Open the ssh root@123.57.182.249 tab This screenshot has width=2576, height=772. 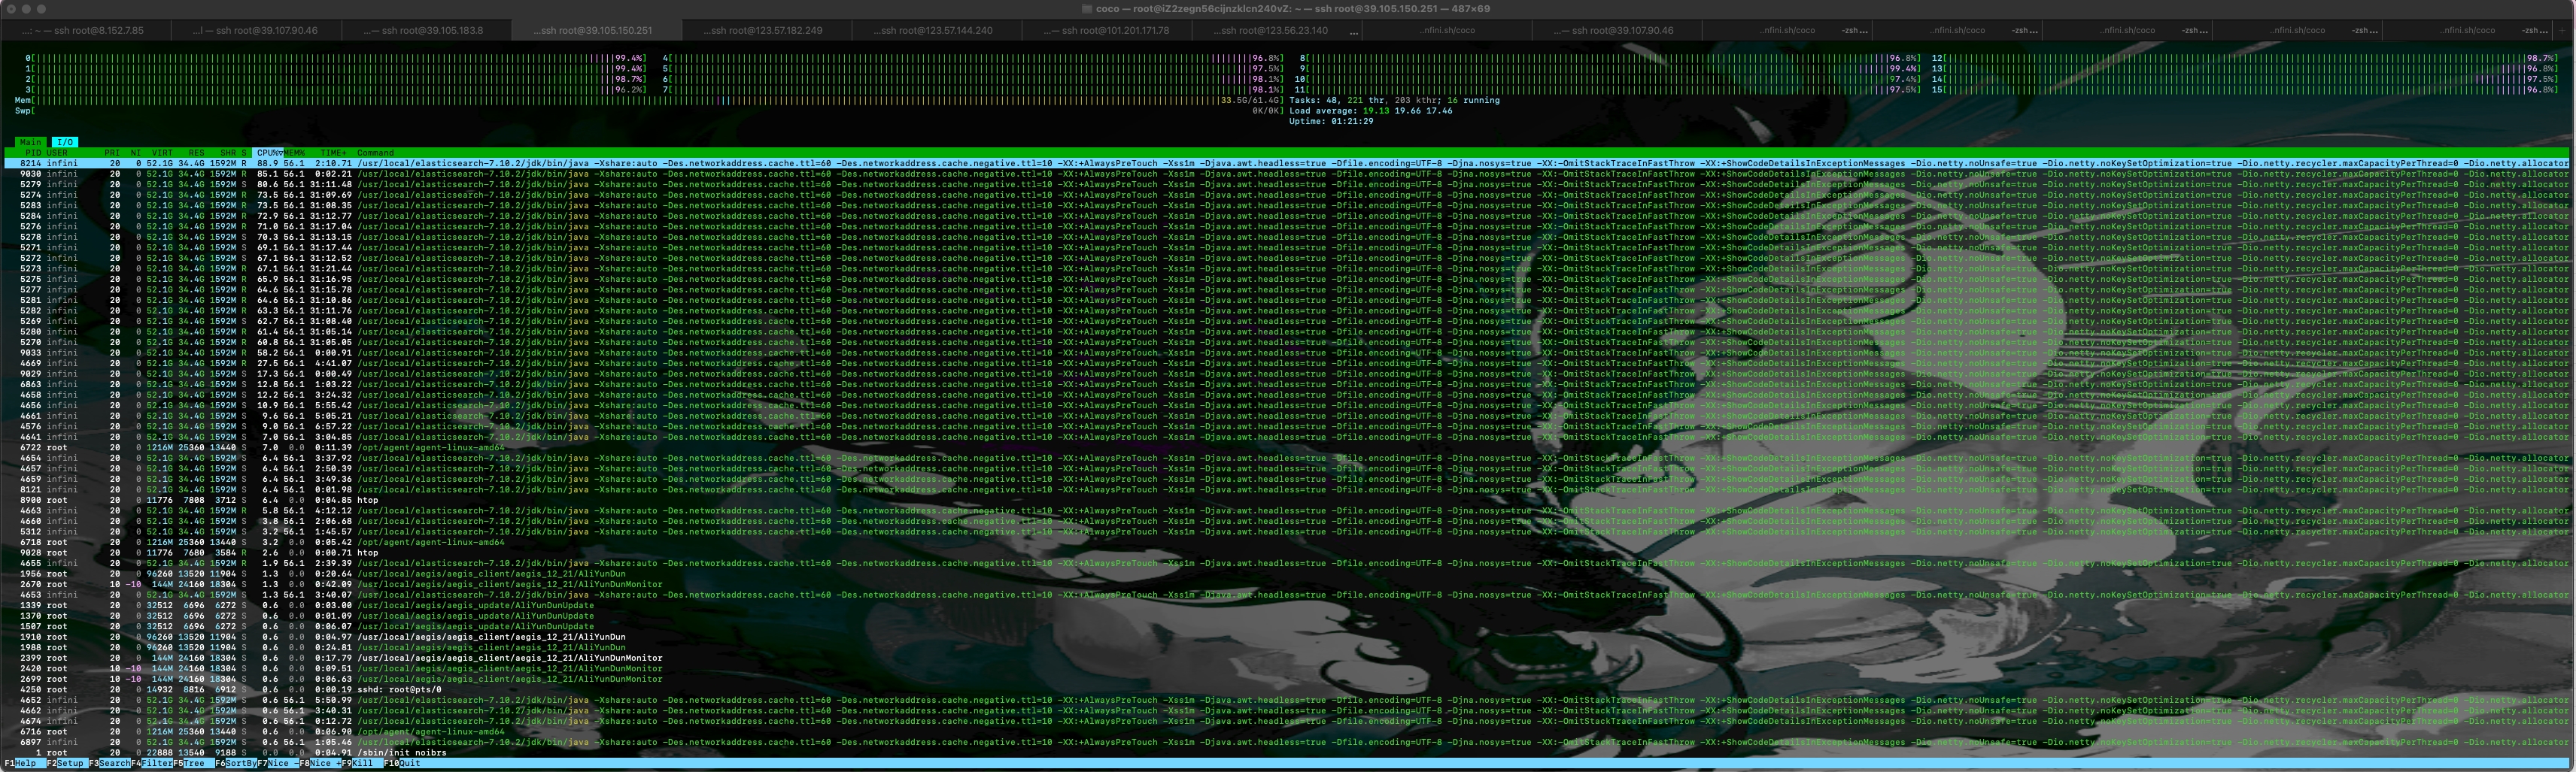[x=766, y=30]
